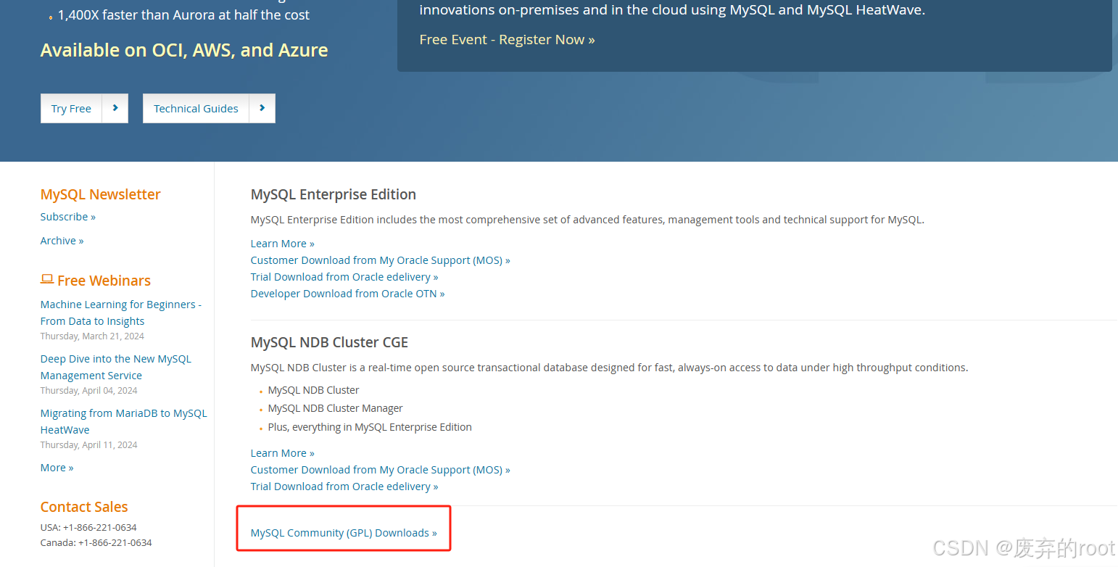Click the arrow beside Try Free

(x=115, y=109)
